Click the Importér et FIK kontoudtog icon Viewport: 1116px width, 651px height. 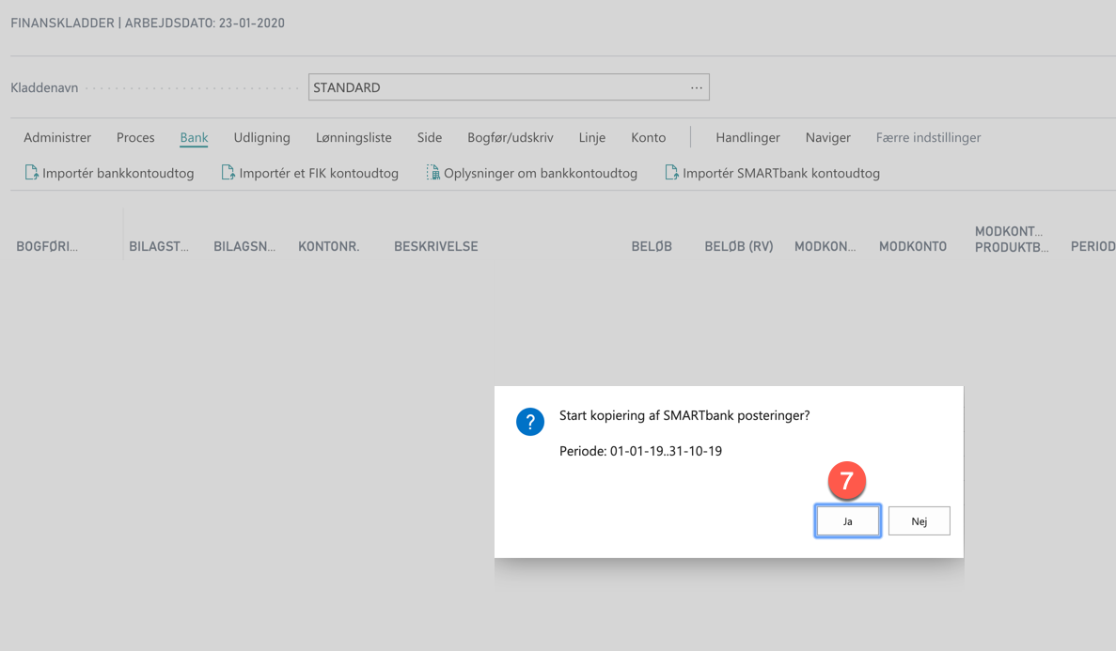coord(228,172)
